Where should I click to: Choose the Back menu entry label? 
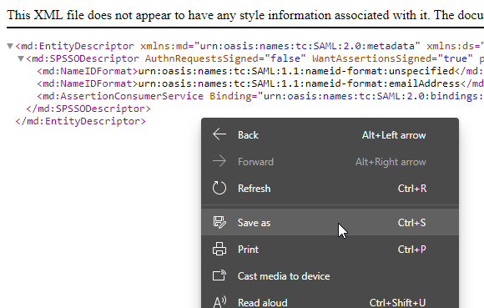pos(248,135)
